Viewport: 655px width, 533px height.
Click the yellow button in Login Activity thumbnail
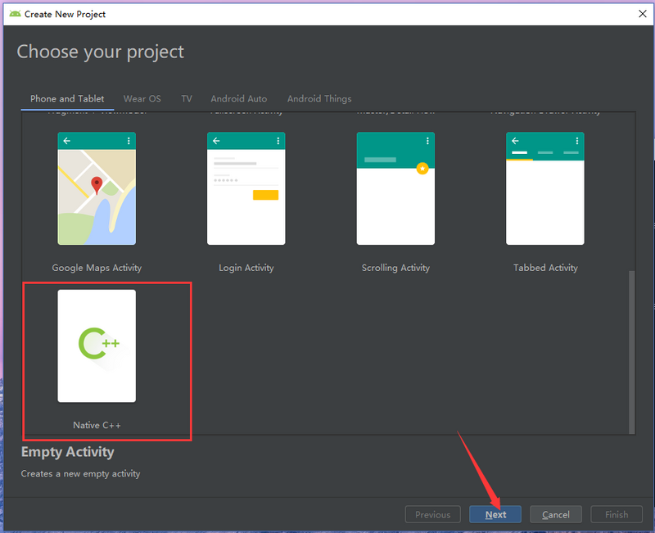pos(265,195)
